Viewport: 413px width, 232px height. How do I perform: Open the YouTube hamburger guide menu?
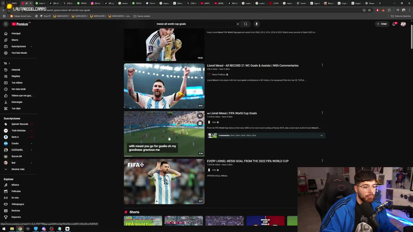[5, 24]
